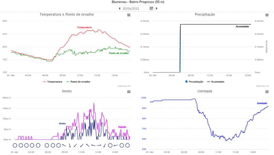
Task: Go to next day with right arrow
Action: [x=156, y=8]
